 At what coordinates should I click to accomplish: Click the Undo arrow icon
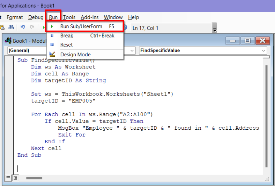pyautogui.click(x=23, y=27)
